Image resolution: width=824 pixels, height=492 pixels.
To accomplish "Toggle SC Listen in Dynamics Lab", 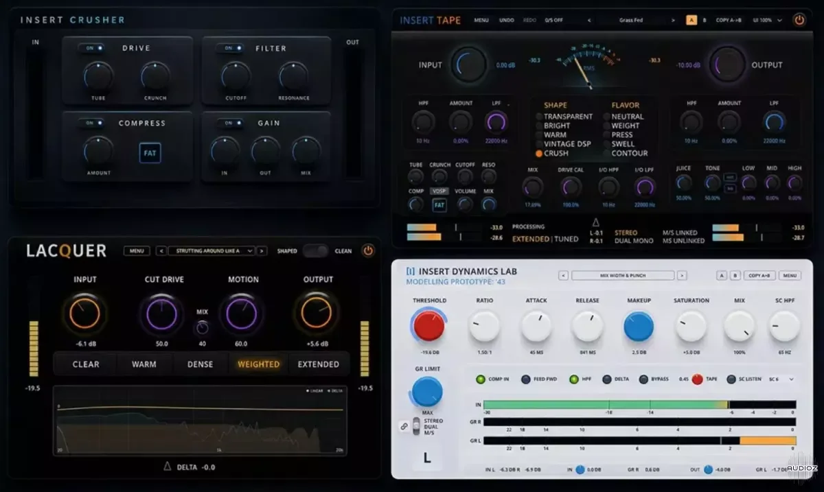I will tap(731, 379).
